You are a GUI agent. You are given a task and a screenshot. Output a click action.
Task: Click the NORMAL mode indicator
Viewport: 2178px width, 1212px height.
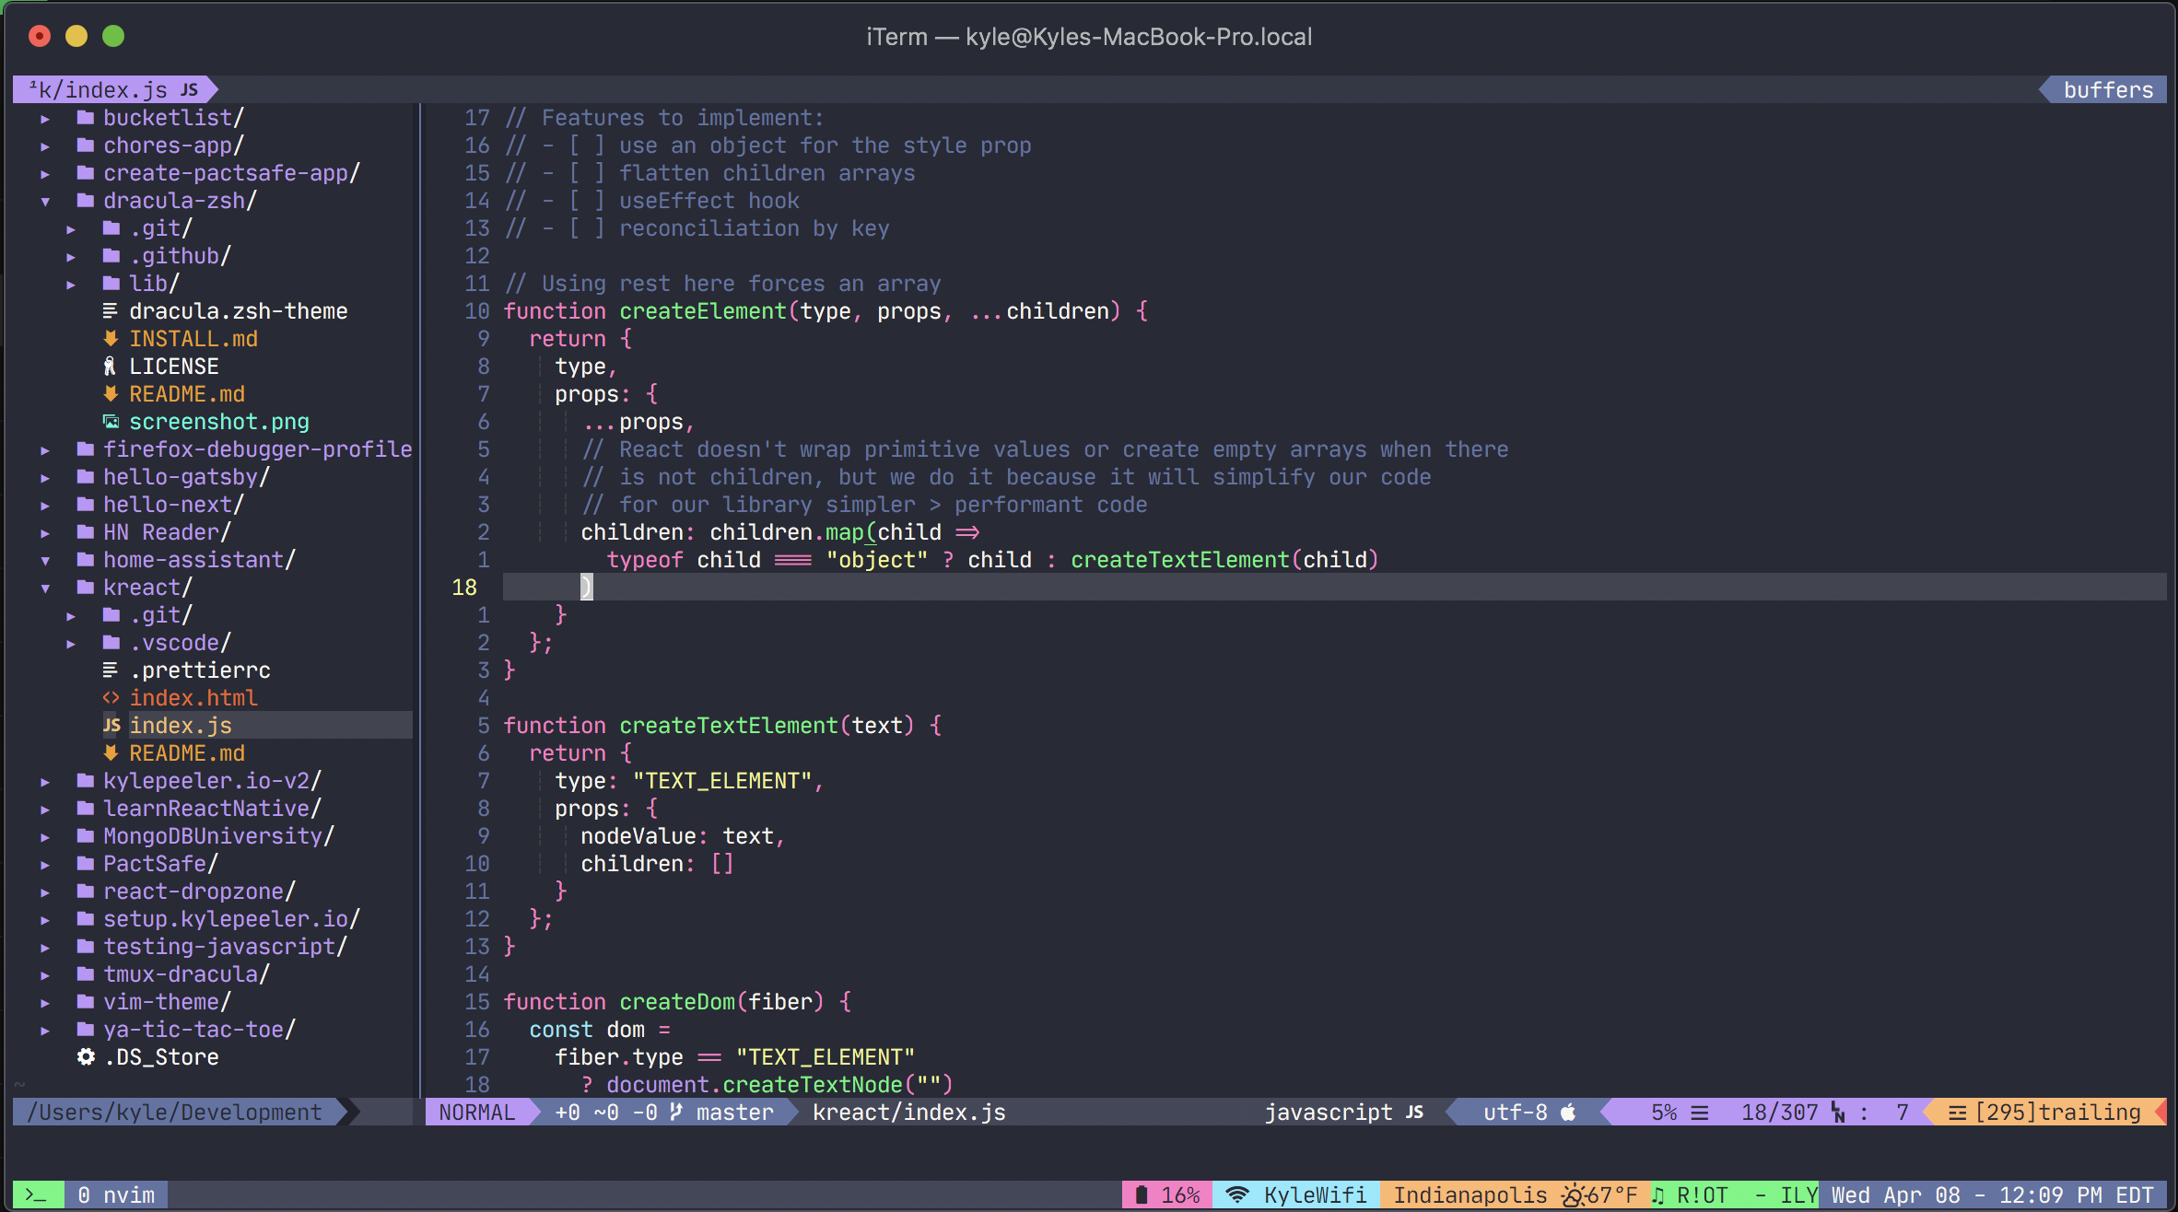click(476, 1113)
